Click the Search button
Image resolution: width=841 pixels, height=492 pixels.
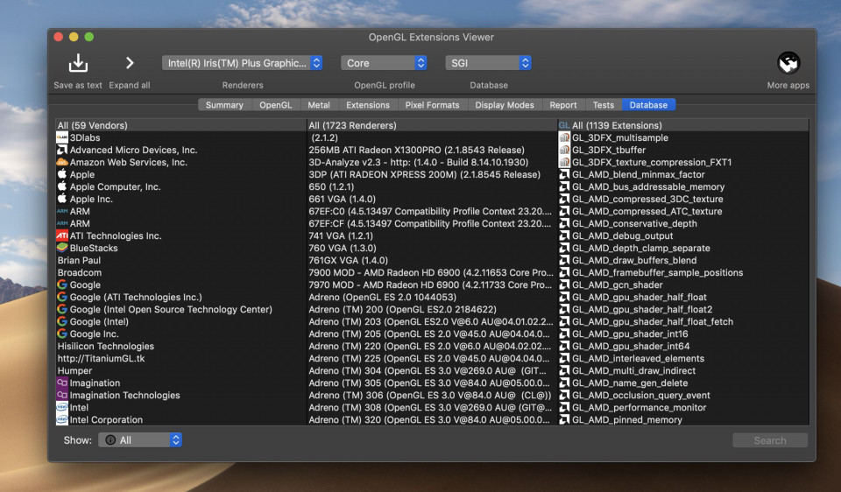tap(770, 440)
